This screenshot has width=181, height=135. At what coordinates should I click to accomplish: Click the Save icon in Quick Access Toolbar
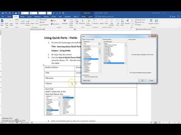(x=3, y=13)
